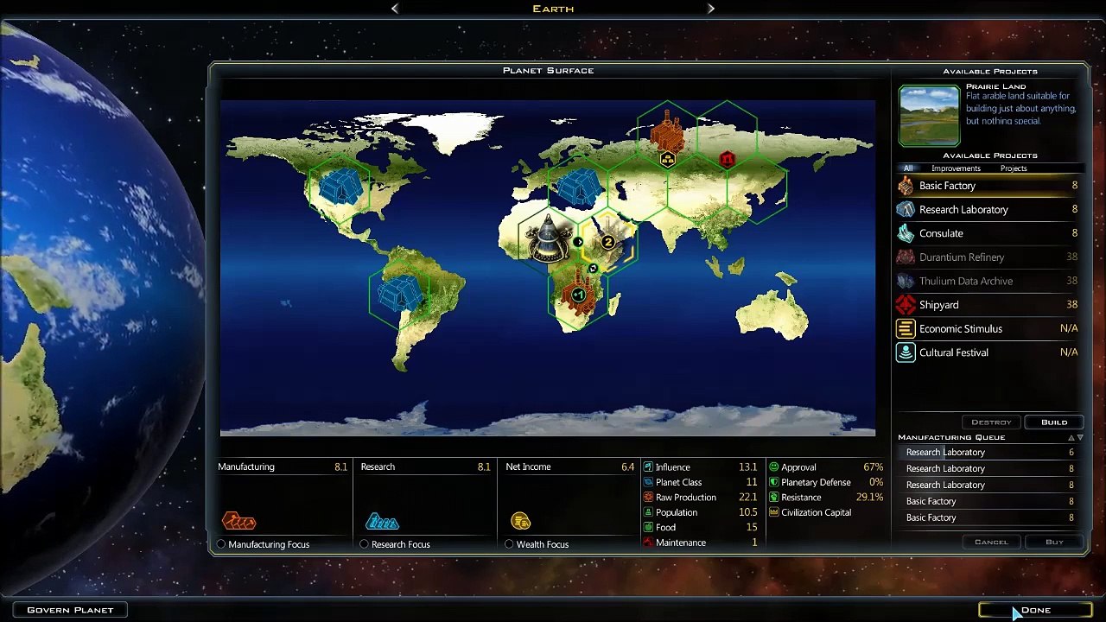Click the Food stat icon
The image size is (1106, 622).
[x=648, y=527]
